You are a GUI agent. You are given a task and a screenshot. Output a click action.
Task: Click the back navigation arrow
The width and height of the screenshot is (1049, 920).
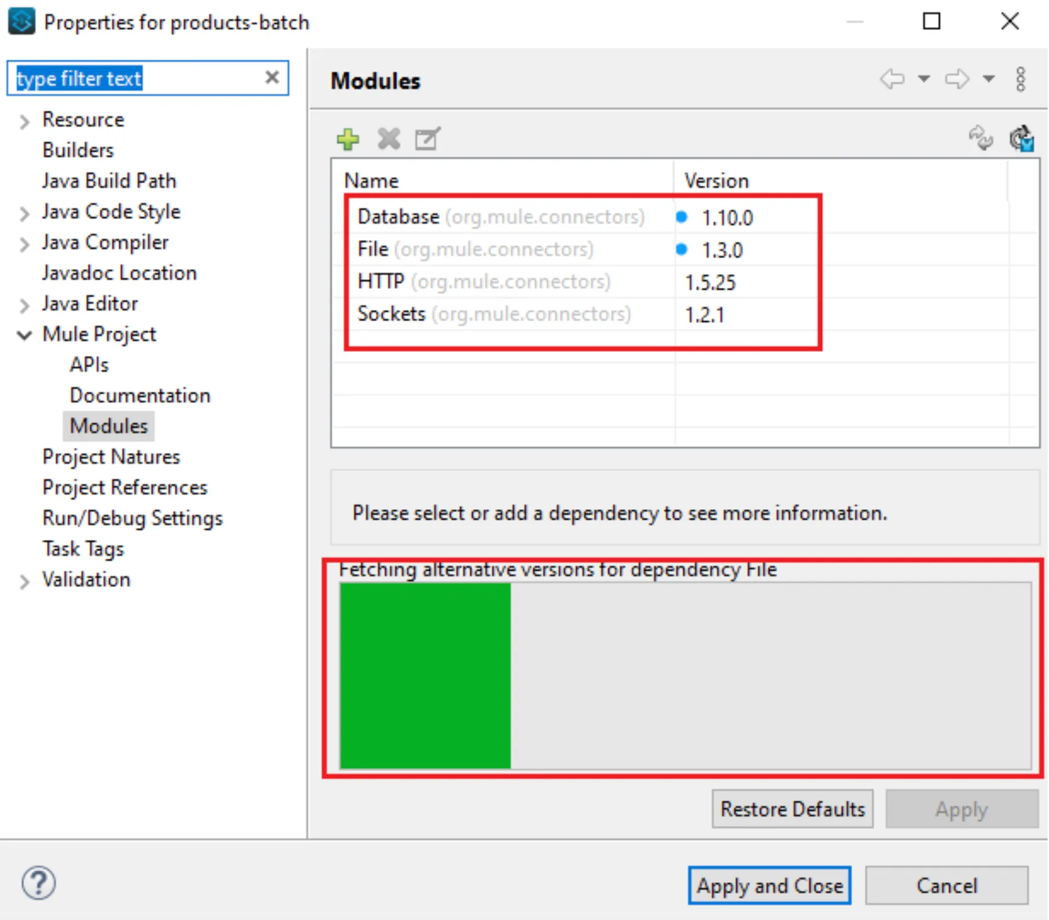coord(892,79)
